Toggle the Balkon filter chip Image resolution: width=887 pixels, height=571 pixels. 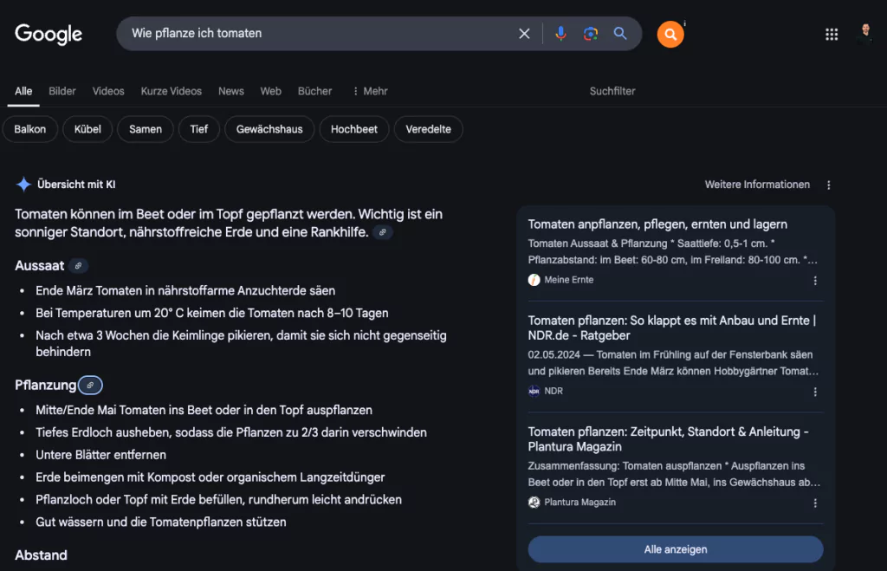click(30, 128)
